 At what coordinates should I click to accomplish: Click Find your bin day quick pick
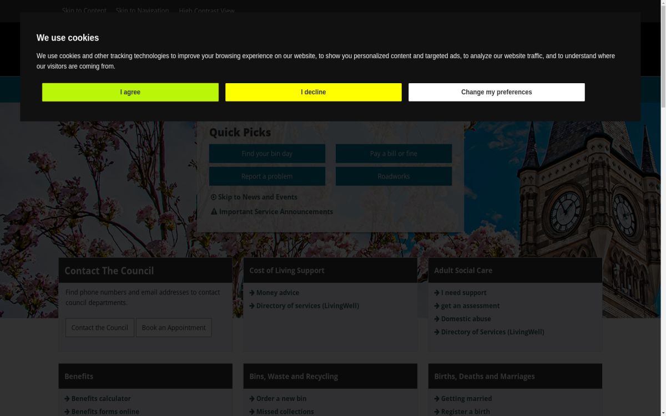[x=267, y=154]
